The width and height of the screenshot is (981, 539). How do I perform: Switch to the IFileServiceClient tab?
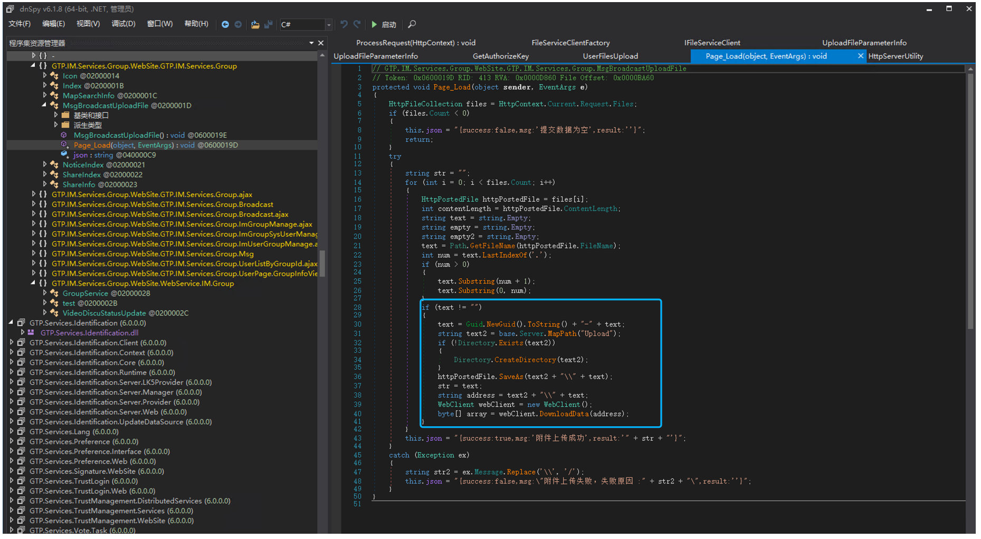712,43
